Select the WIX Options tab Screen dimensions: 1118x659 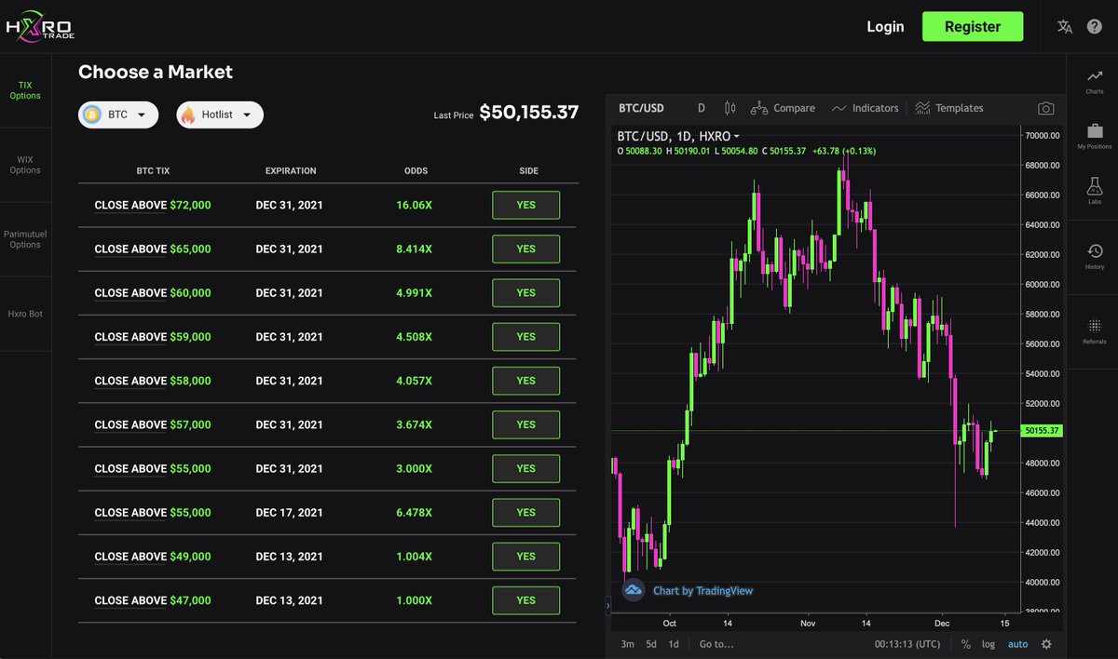click(25, 165)
